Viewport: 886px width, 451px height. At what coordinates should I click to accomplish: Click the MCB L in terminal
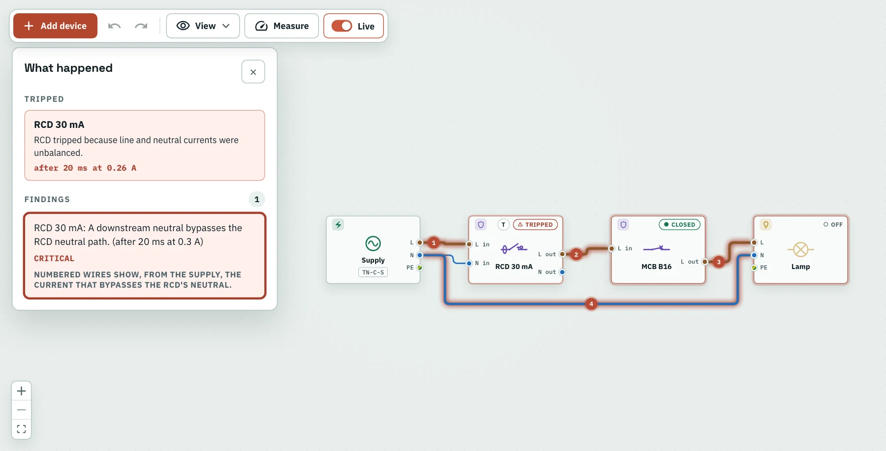coord(612,248)
